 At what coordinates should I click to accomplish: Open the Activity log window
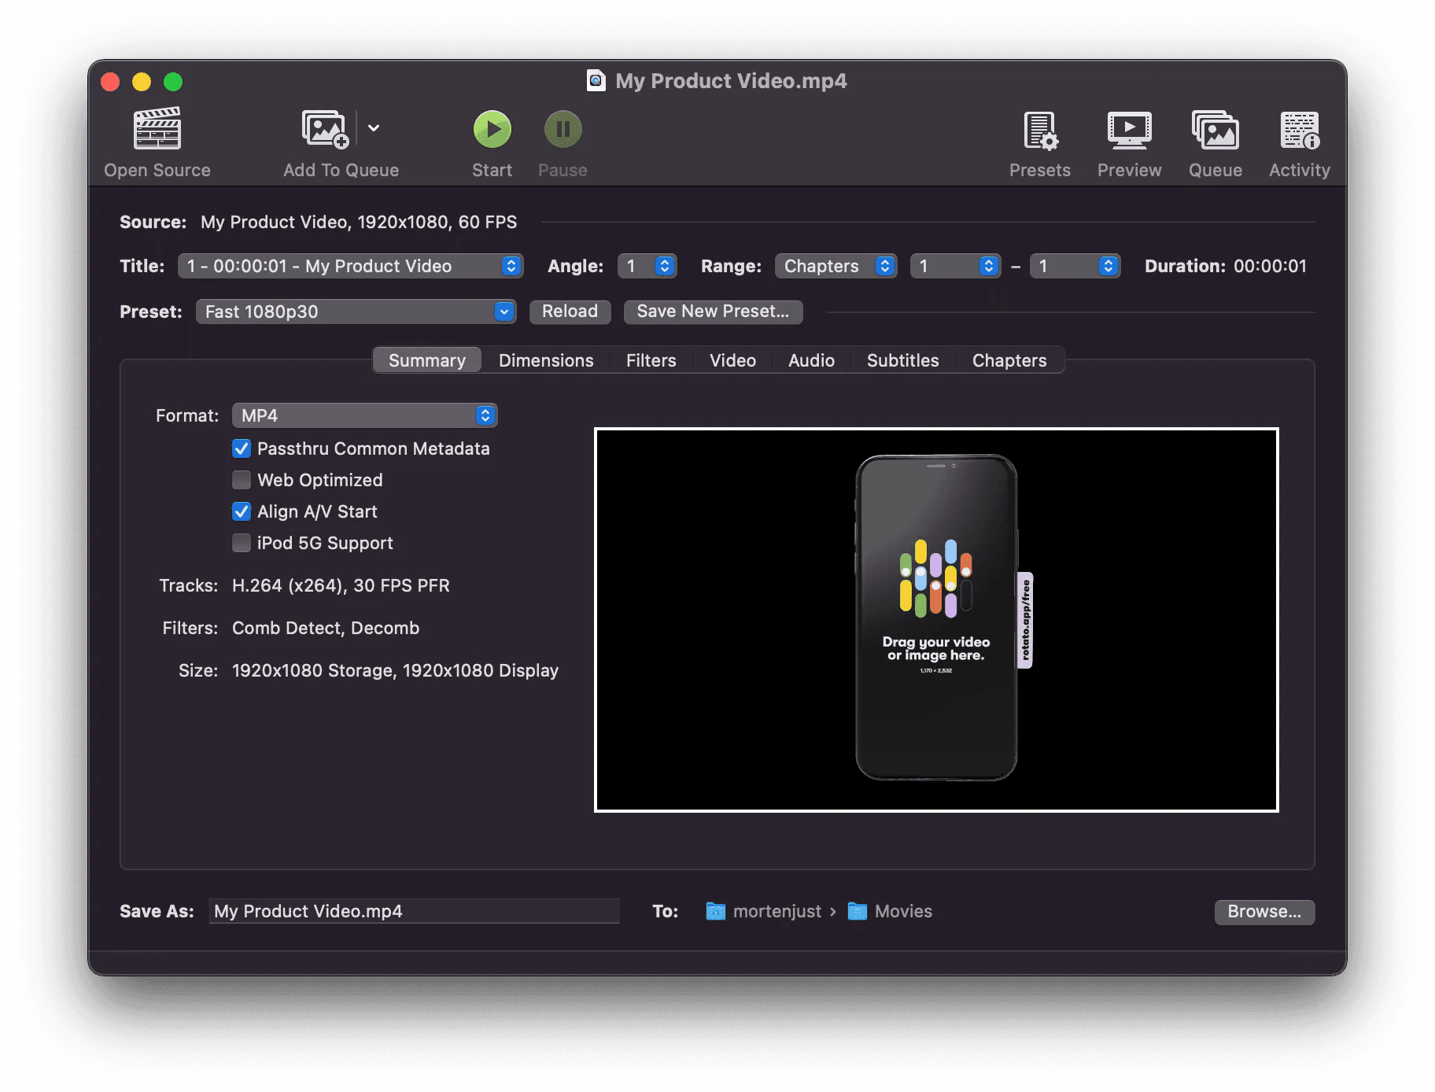[x=1298, y=142]
